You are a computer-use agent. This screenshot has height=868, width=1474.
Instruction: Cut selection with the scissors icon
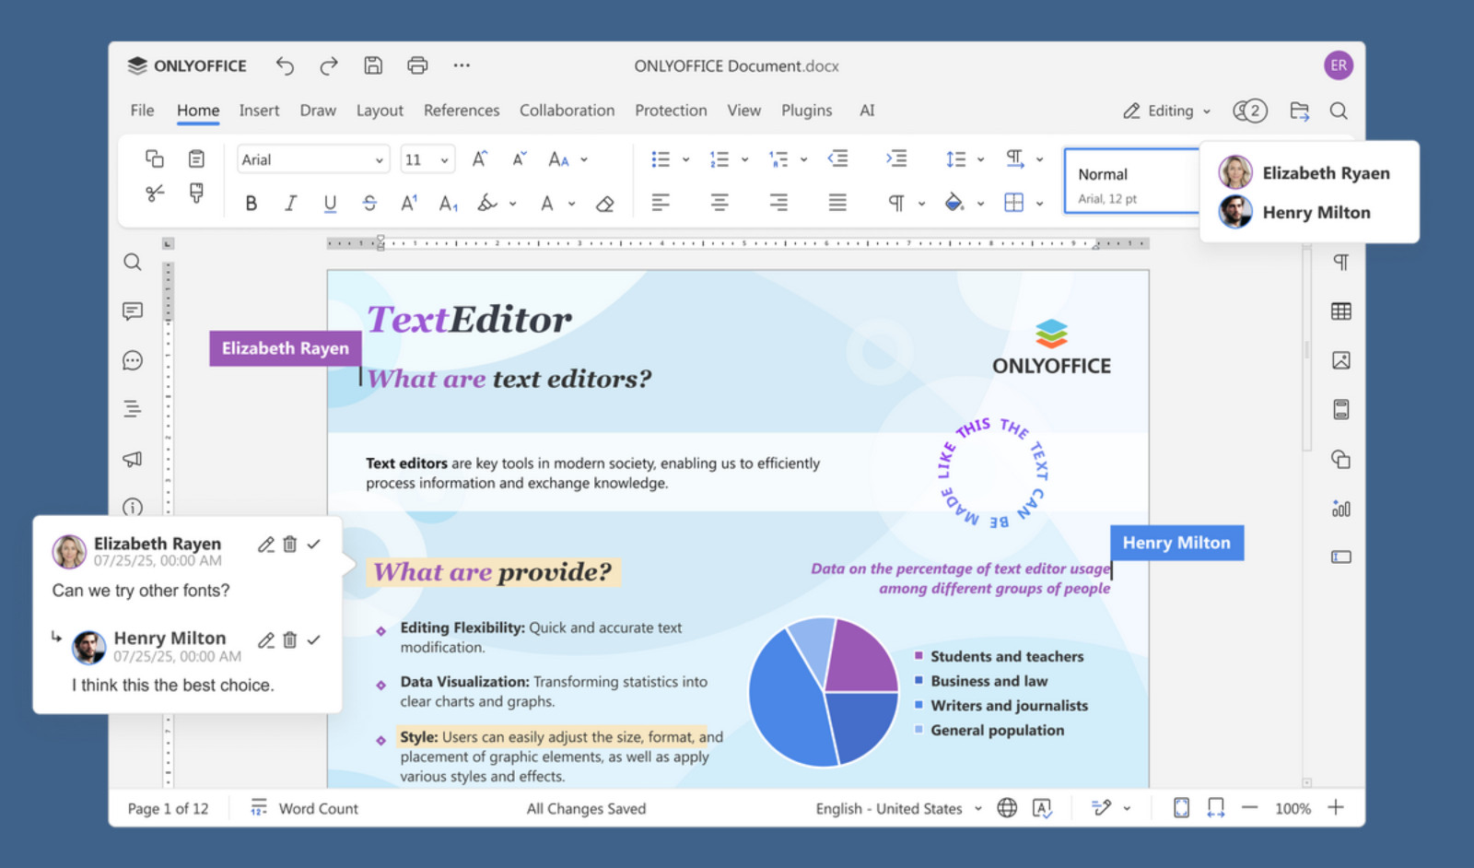[155, 194]
